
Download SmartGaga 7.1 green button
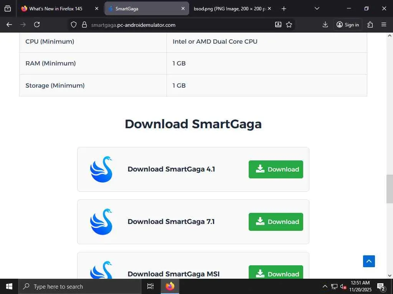point(276,222)
